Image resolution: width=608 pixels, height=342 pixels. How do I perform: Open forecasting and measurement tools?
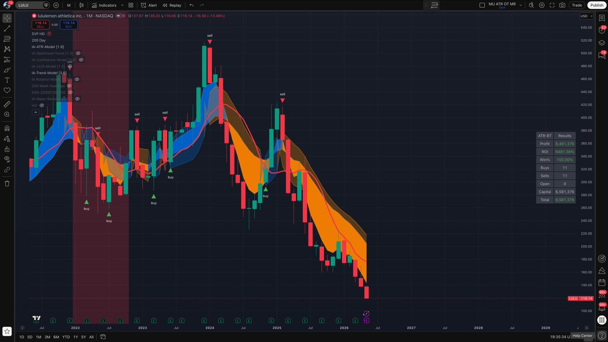pyautogui.click(x=7, y=59)
